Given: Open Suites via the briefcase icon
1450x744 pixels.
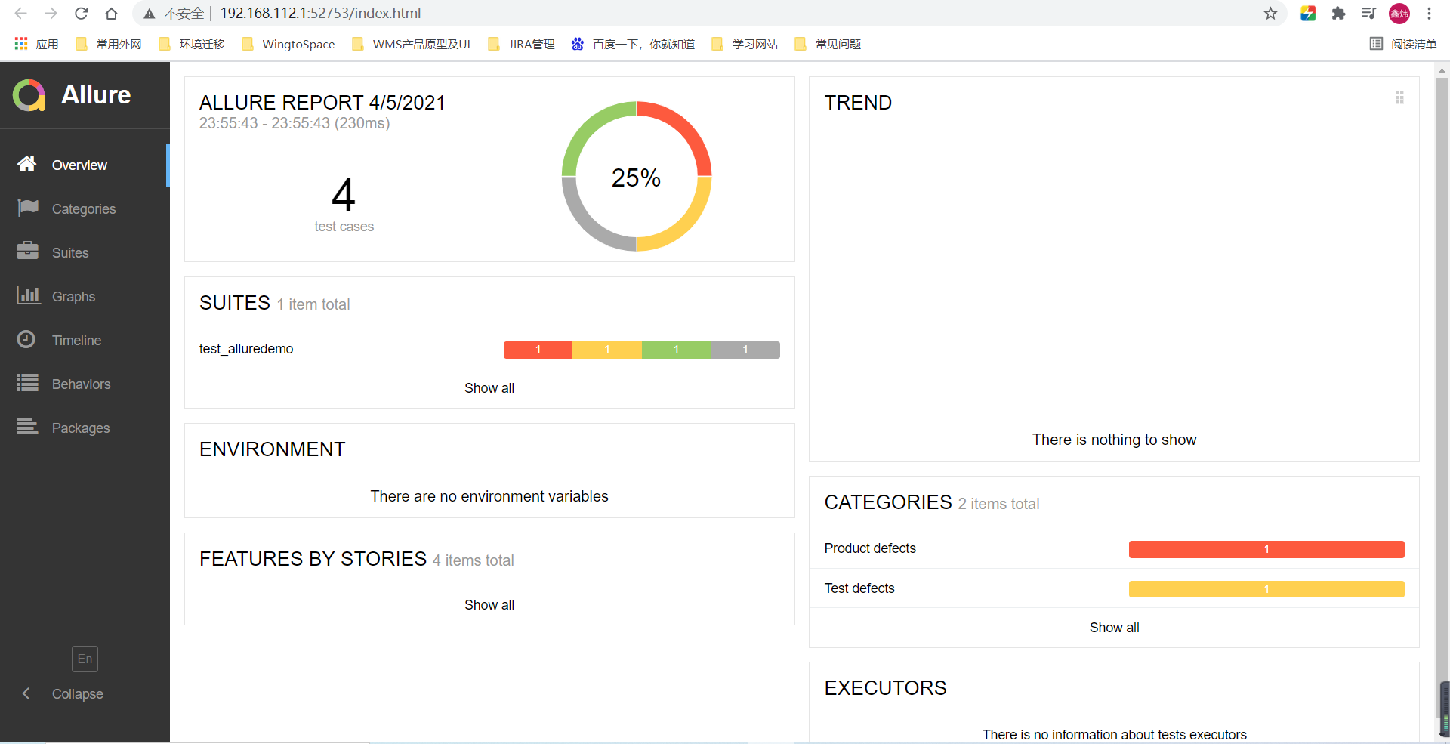Looking at the screenshot, I should (27, 252).
